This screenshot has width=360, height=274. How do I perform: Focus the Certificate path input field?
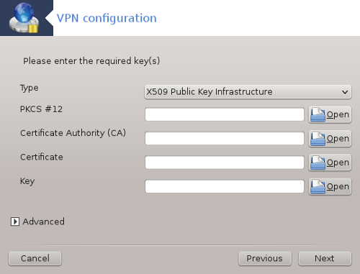click(x=225, y=163)
